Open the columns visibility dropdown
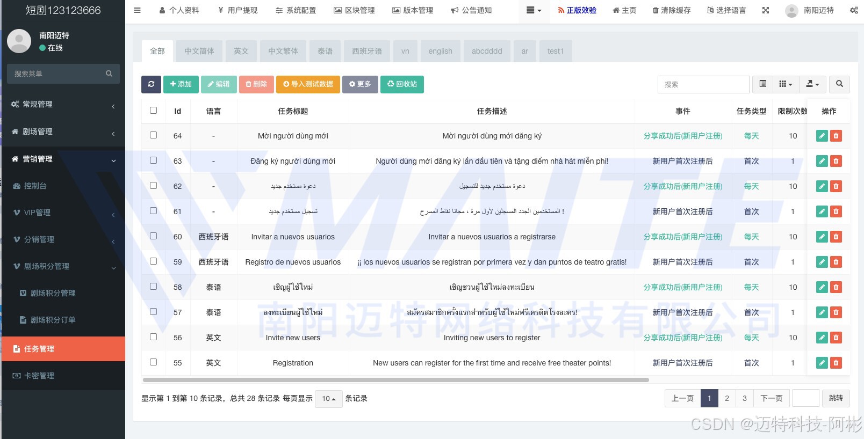864x439 pixels. point(786,84)
